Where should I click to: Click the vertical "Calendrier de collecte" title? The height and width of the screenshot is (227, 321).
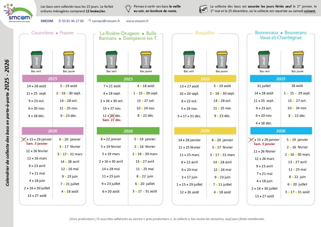pyautogui.click(x=7, y=123)
